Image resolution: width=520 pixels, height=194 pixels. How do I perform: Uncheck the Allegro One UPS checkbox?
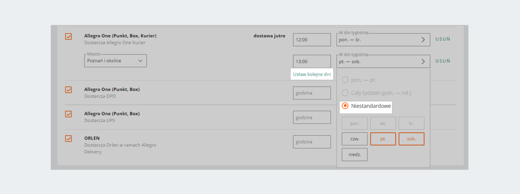point(68,114)
